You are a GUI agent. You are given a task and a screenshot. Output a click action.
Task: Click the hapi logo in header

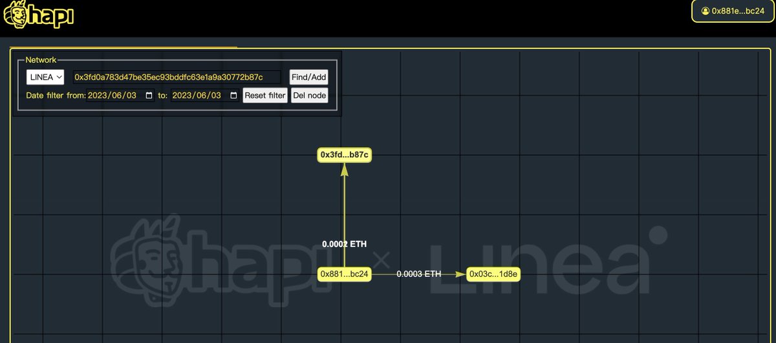tap(39, 14)
